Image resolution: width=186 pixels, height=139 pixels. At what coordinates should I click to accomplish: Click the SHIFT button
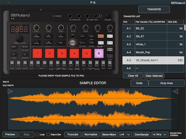[14, 47]
